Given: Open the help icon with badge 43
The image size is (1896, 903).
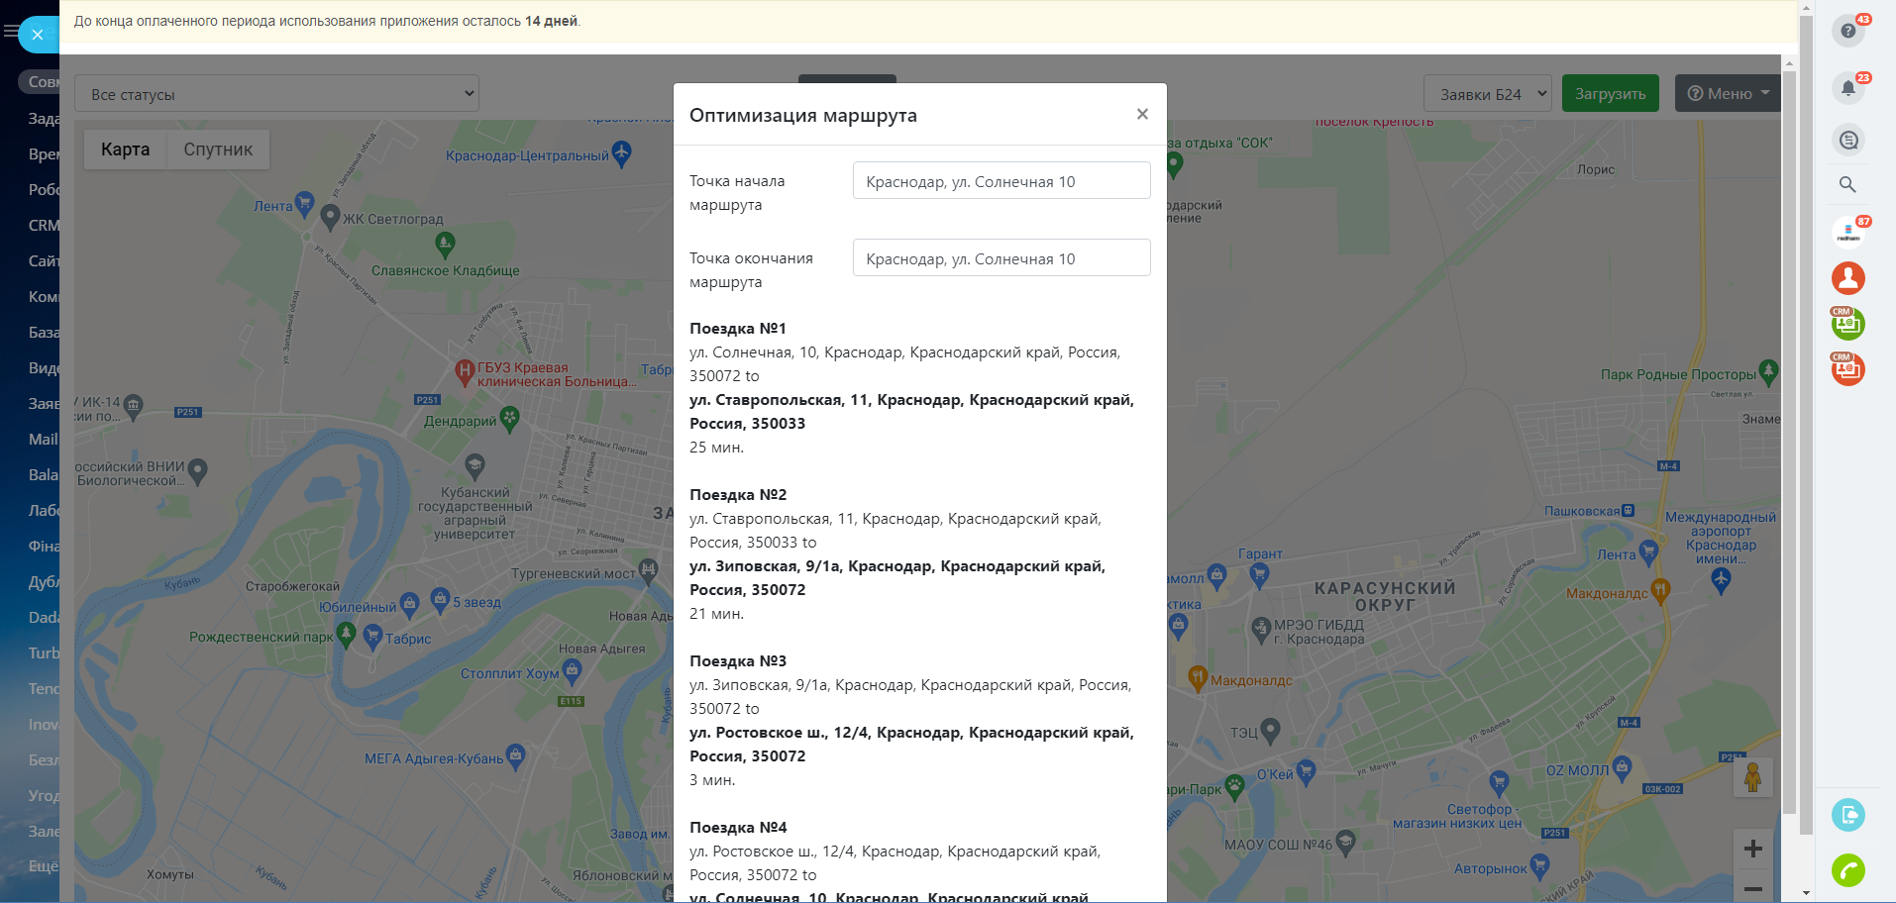Looking at the screenshot, I should (x=1847, y=31).
